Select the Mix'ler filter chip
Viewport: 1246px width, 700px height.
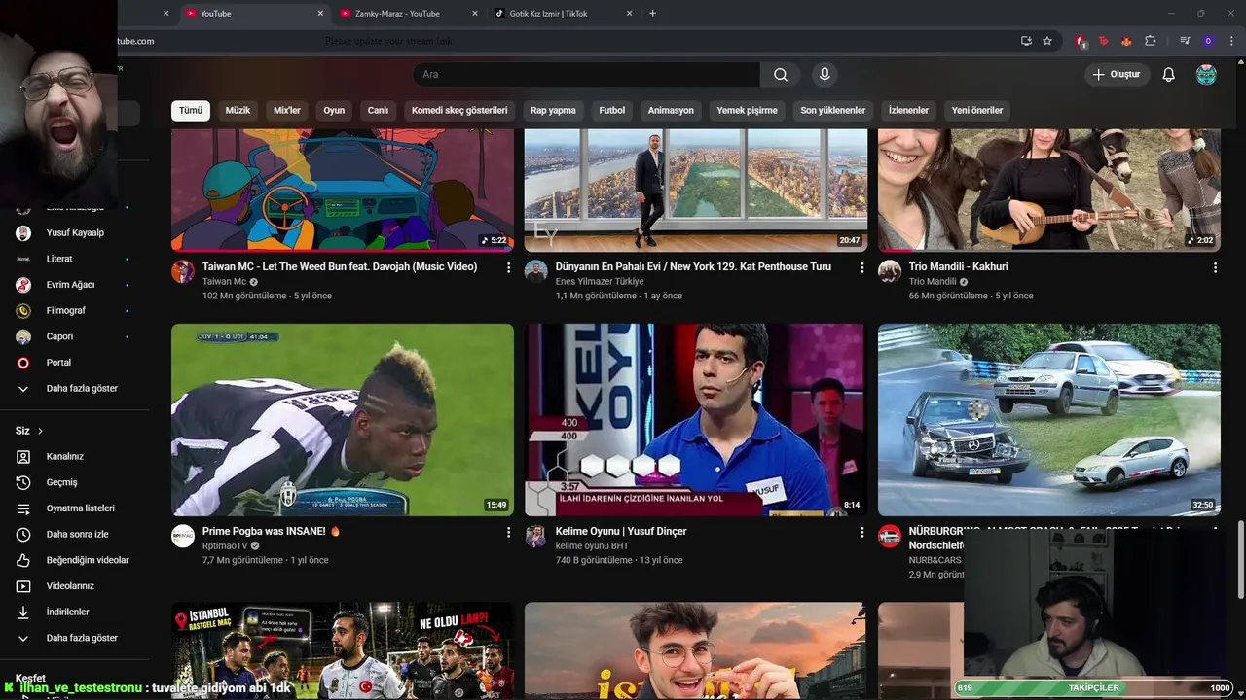pos(287,110)
